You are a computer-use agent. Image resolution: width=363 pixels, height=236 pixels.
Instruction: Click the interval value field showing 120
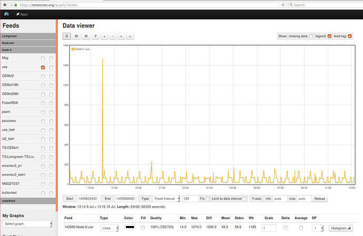tap(190, 199)
